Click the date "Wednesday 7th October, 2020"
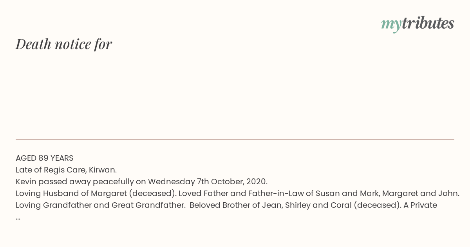The width and height of the screenshot is (470, 247). tap(207, 182)
